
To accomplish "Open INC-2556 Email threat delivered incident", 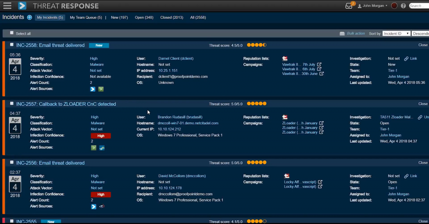I will point(50,163).
